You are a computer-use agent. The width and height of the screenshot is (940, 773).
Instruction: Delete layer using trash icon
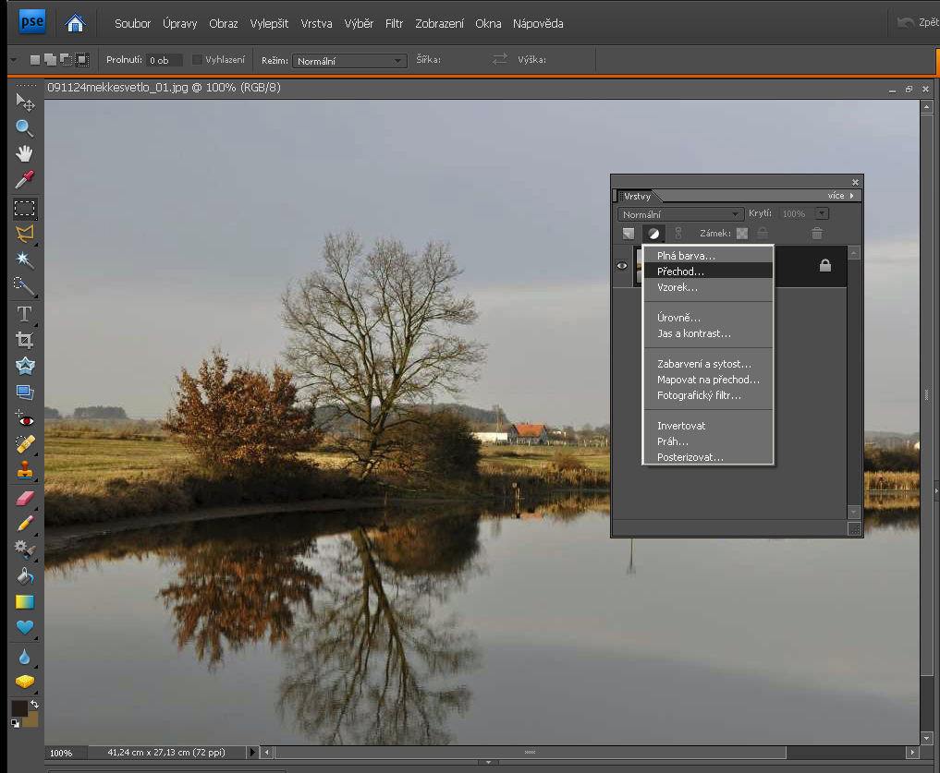(816, 234)
